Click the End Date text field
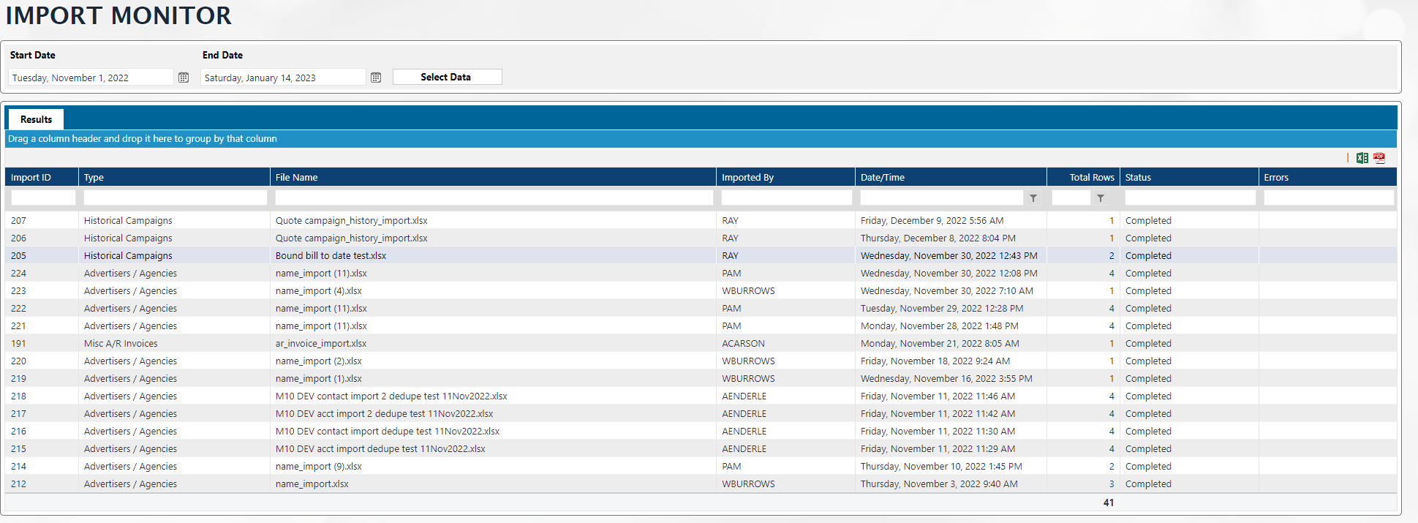The height and width of the screenshot is (523, 1418). tap(283, 78)
